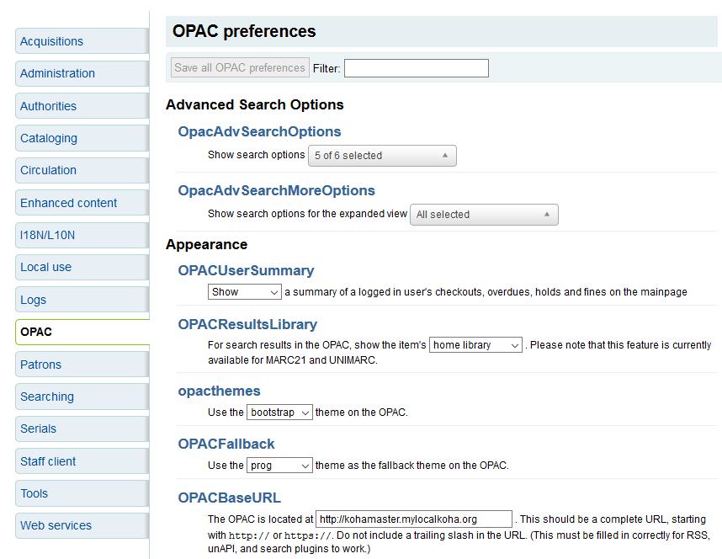Focus the Filter text field
This screenshot has width=722, height=559.
(416, 68)
